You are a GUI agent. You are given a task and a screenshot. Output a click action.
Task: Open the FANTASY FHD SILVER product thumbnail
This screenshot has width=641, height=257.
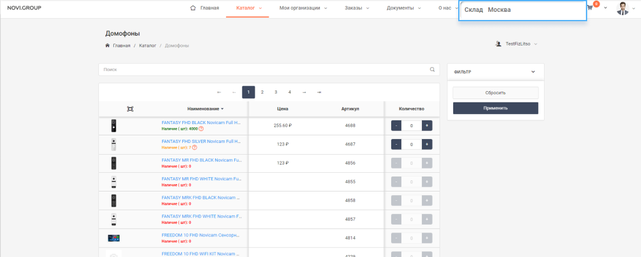pos(114,144)
